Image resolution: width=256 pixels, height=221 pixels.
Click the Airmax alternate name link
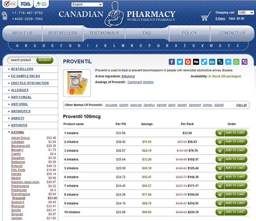208,105
